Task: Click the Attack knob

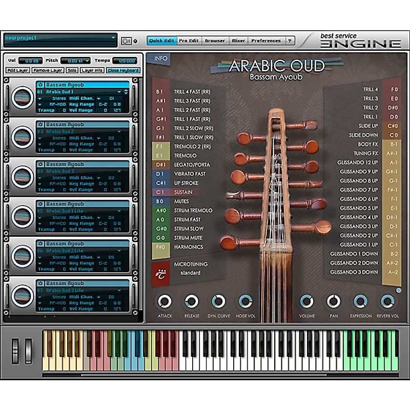Action: (x=165, y=301)
